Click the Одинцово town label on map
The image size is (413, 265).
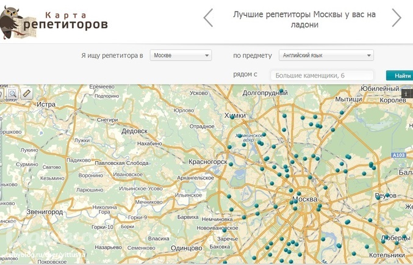[185, 248]
